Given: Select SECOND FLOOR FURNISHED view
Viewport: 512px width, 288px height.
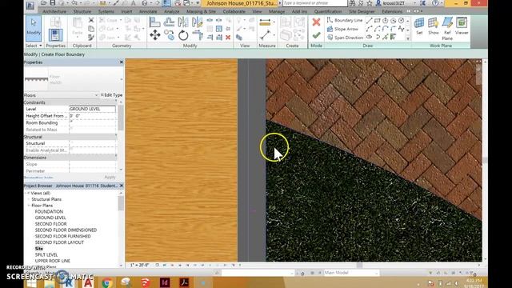Looking at the screenshot, I should [63, 236].
